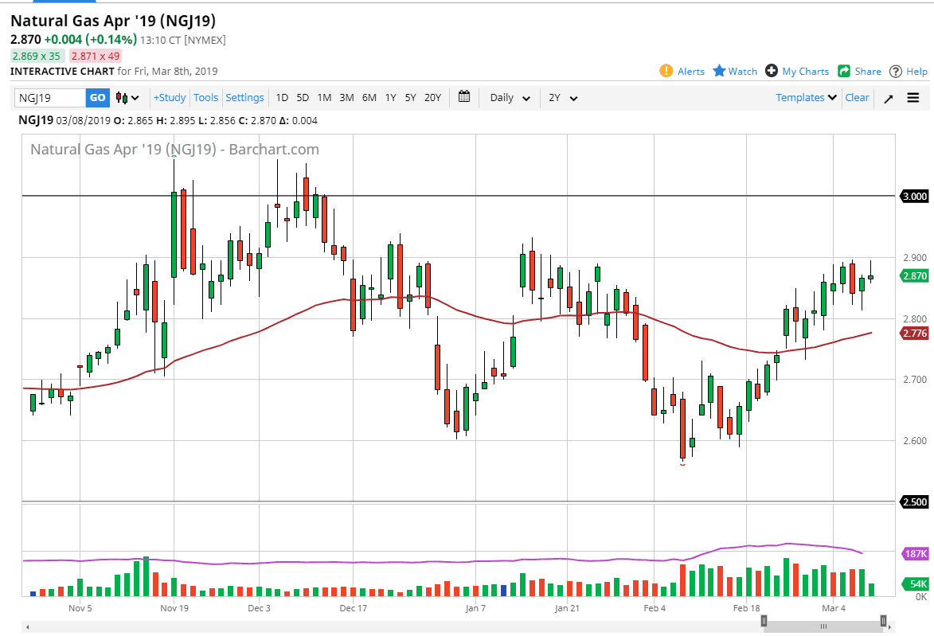Click the My Charts plus icon
934x636 pixels.
tap(772, 71)
